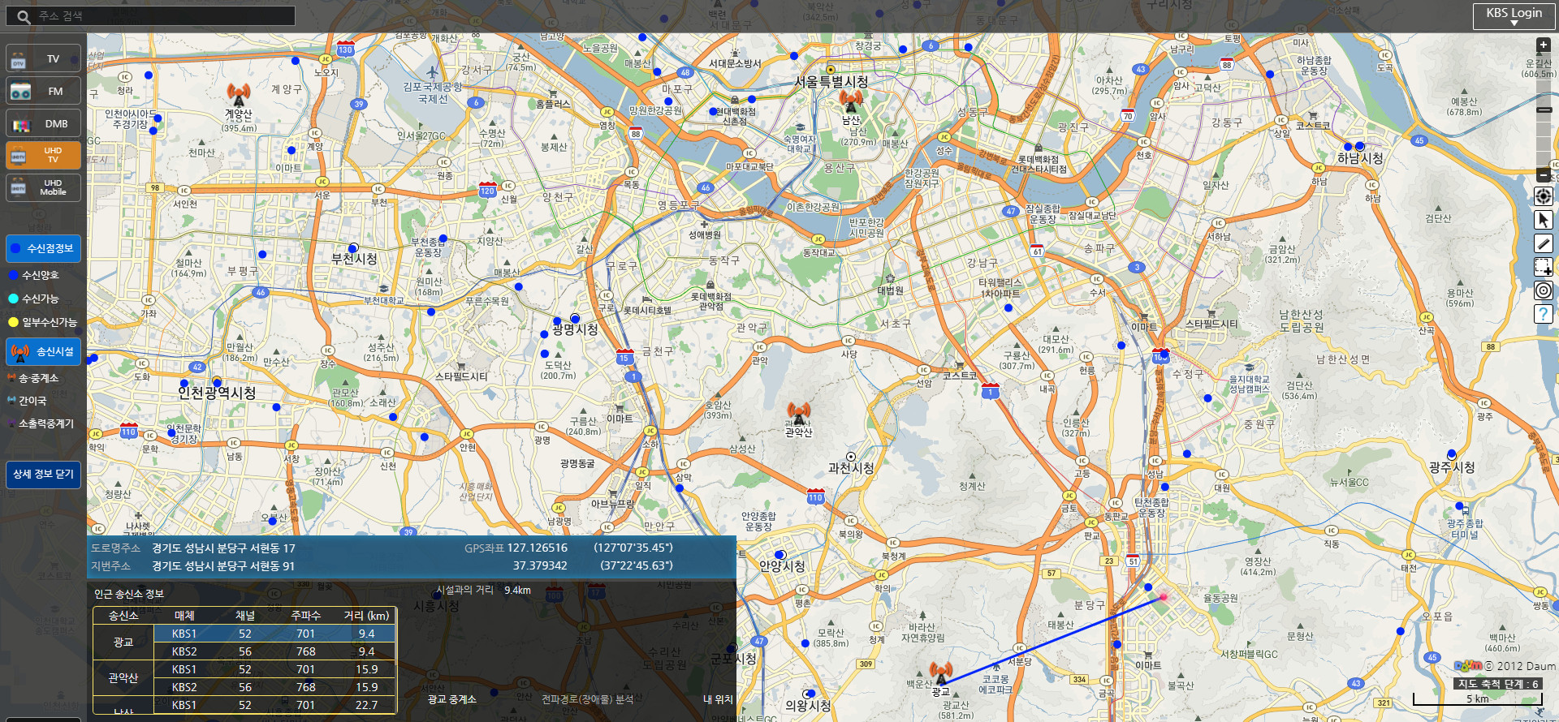
Task: Click the blue reception dot at 광명시청
Action: [575, 318]
